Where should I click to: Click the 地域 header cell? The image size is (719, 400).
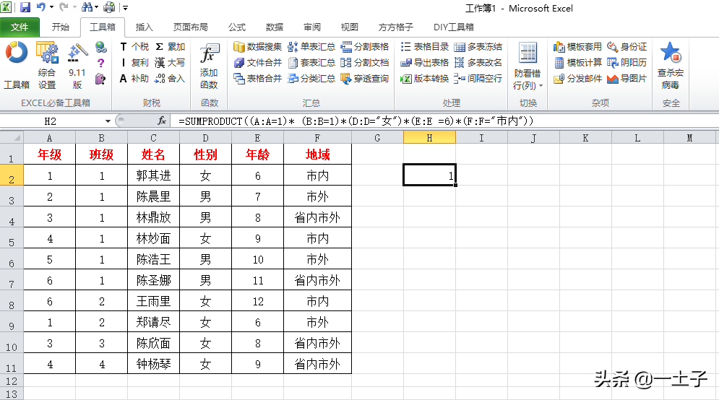(x=317, y=155)
